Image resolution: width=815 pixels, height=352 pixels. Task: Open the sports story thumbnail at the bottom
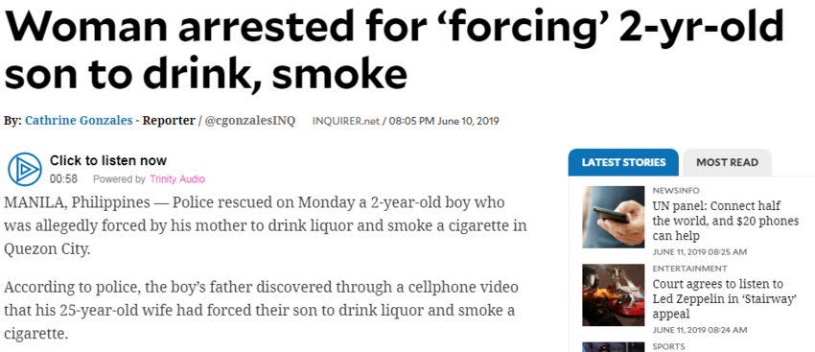click(x=613, y=347)
